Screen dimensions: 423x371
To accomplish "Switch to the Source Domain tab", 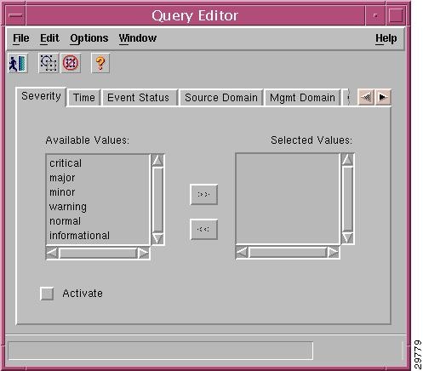I will [221, 98].
